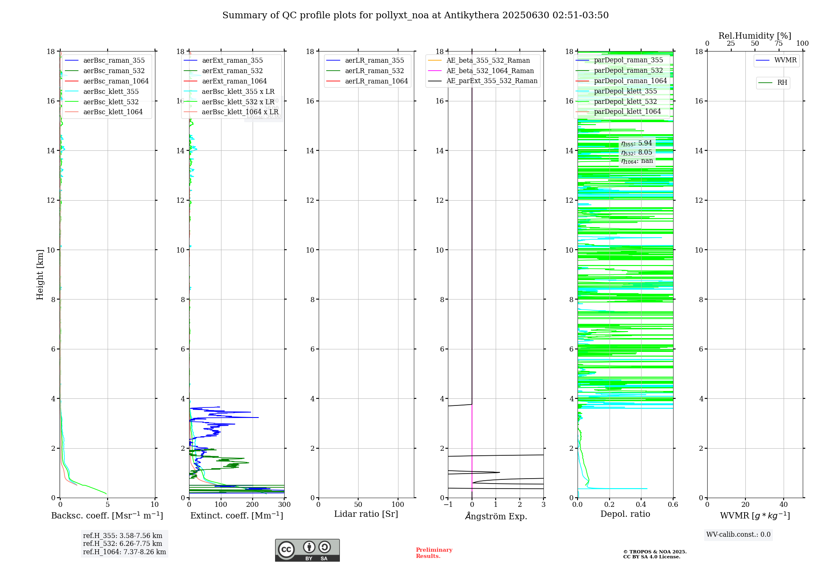Click the 'ref.H_355: 3.58-7.56 km' annotation

click(123, 536)
